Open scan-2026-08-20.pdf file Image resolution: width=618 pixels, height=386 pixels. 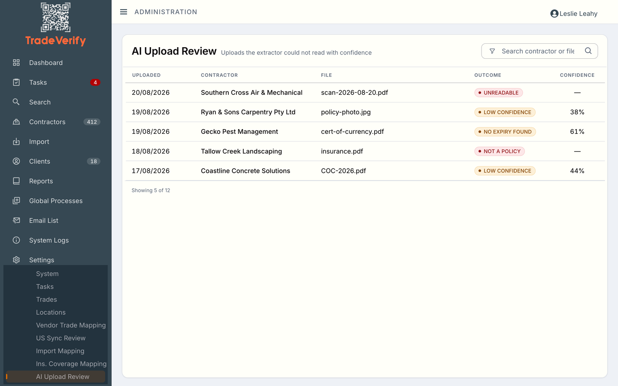(x=354, y=93)
